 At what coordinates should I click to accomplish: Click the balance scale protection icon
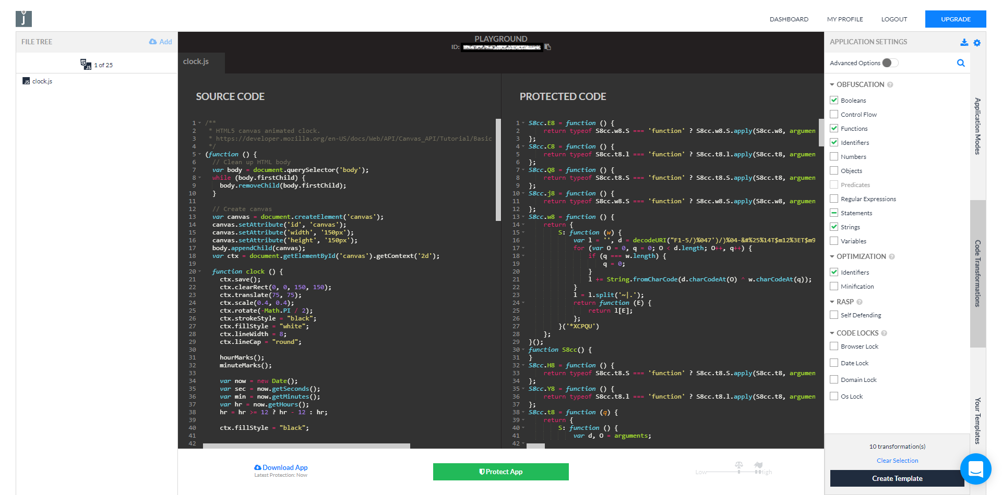pyautogui.click(x=738, y=464)
